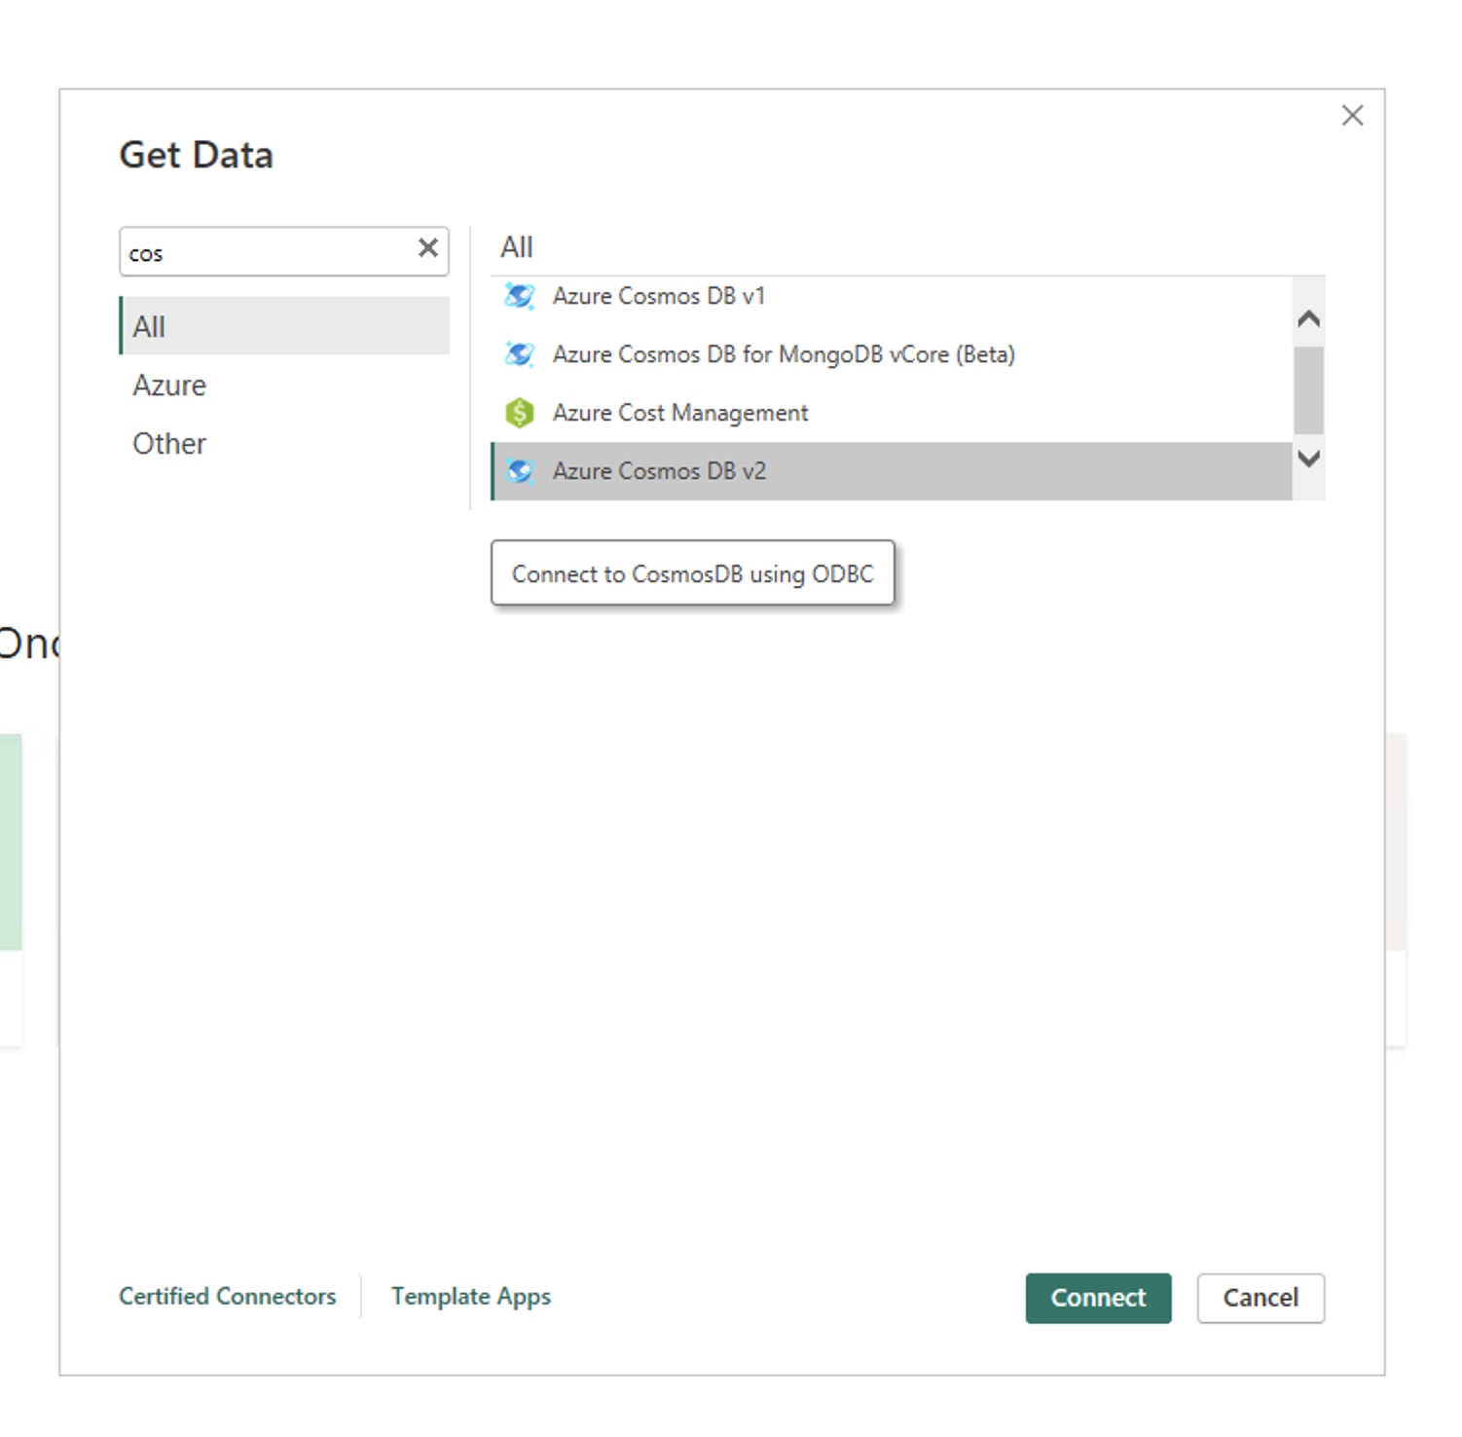Click the connector list scrollbar thumb
Image resolution: width=1462 pixels, height=1437 pixels.
(x=1309, y=390)
